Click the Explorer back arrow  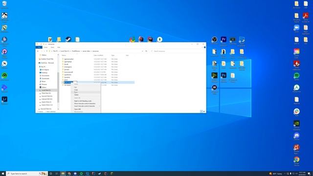(x=38, y=51)
